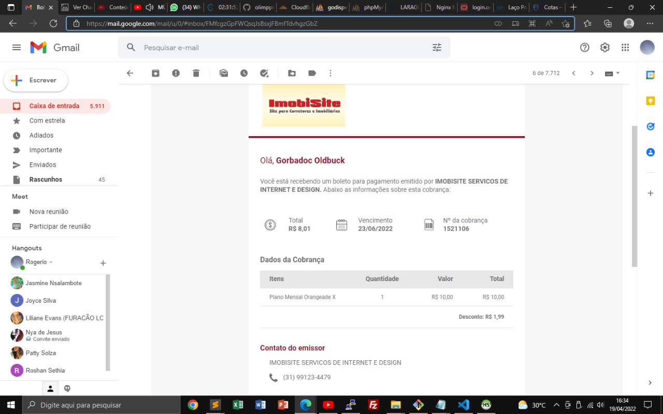
Task: Open Google account avatar in Gmail
Action: tap(647, 48)
